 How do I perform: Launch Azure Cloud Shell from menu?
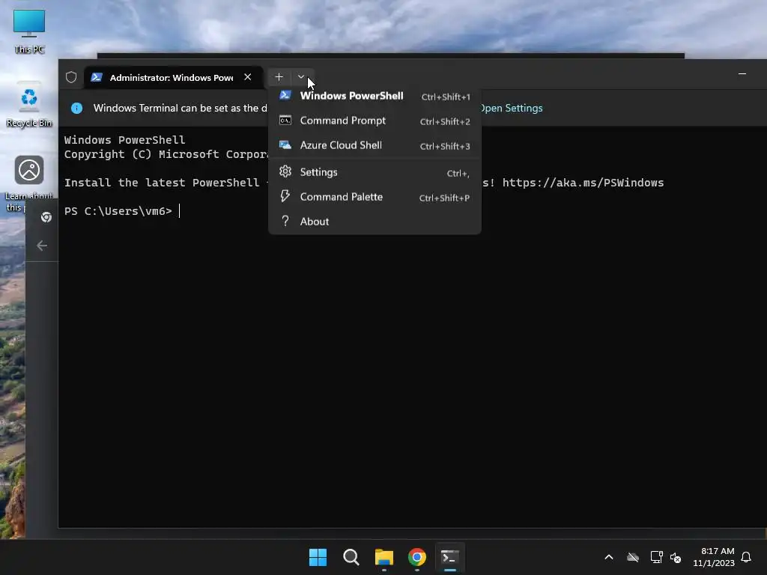[375, 145]
